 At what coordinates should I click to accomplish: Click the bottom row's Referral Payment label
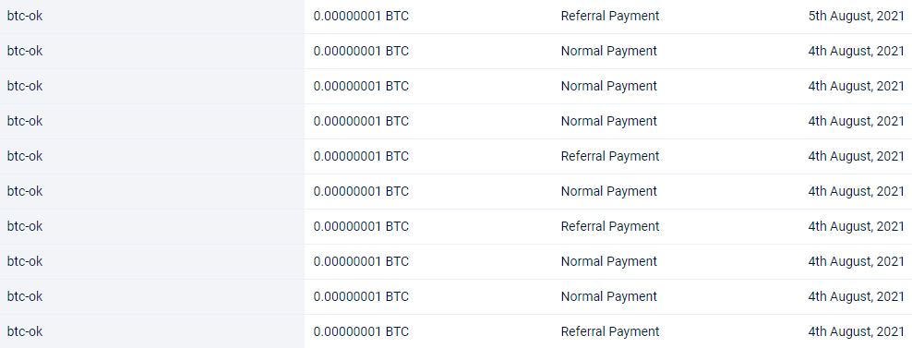[x=610, y=331]
